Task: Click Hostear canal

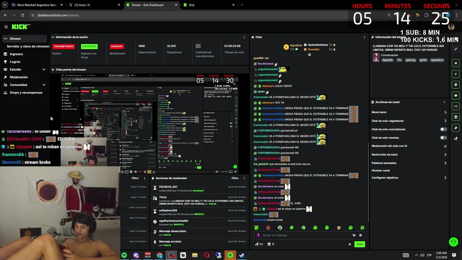Action: coord(380,170)
